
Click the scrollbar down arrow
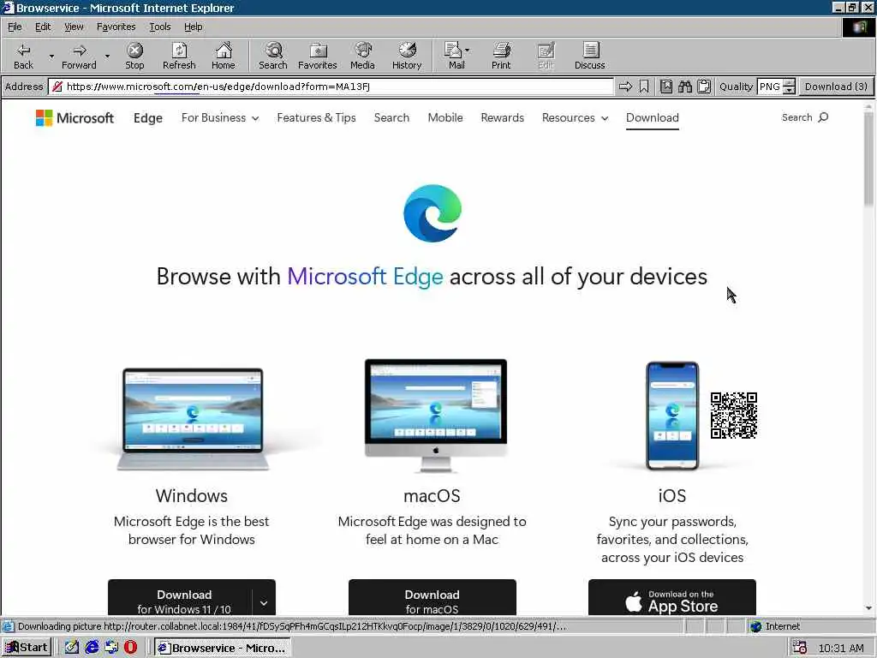[x=868, y=608]
